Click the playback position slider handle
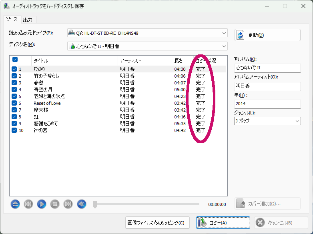This screenshot has width=313, height=234. [x=95, y=204]
